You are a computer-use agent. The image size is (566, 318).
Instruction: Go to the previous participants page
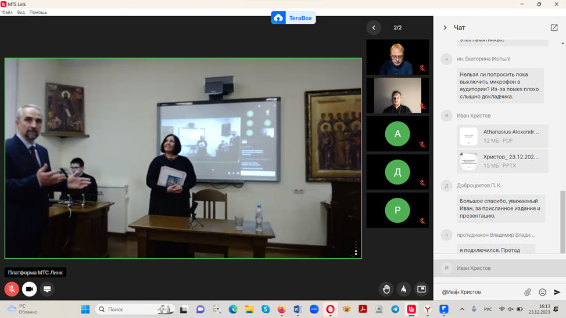point(374,28)
